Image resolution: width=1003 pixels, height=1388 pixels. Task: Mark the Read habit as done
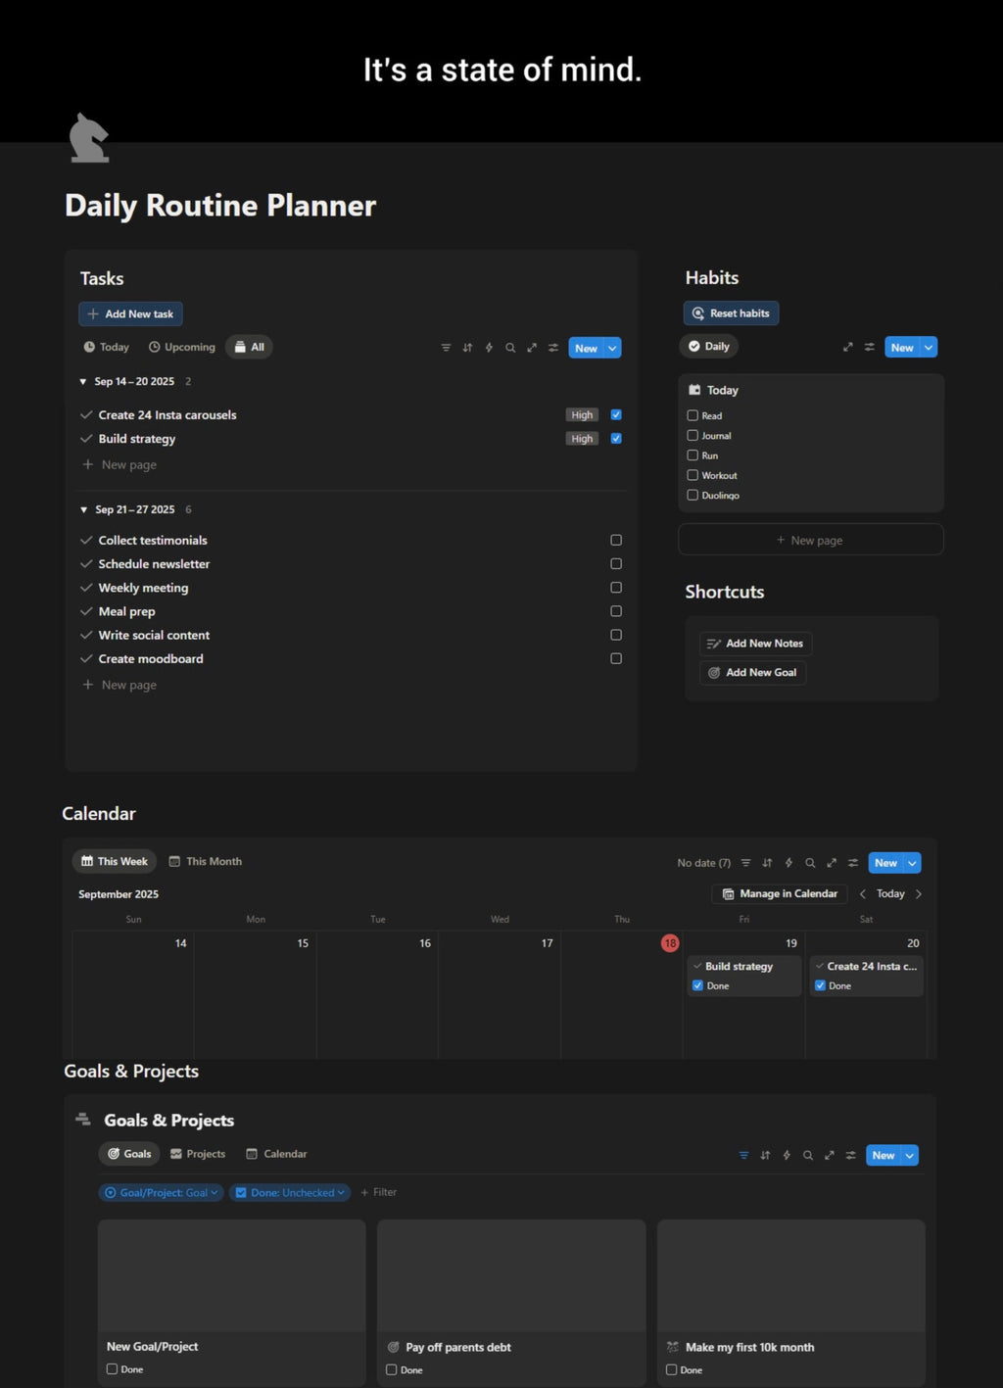point(693,415)
